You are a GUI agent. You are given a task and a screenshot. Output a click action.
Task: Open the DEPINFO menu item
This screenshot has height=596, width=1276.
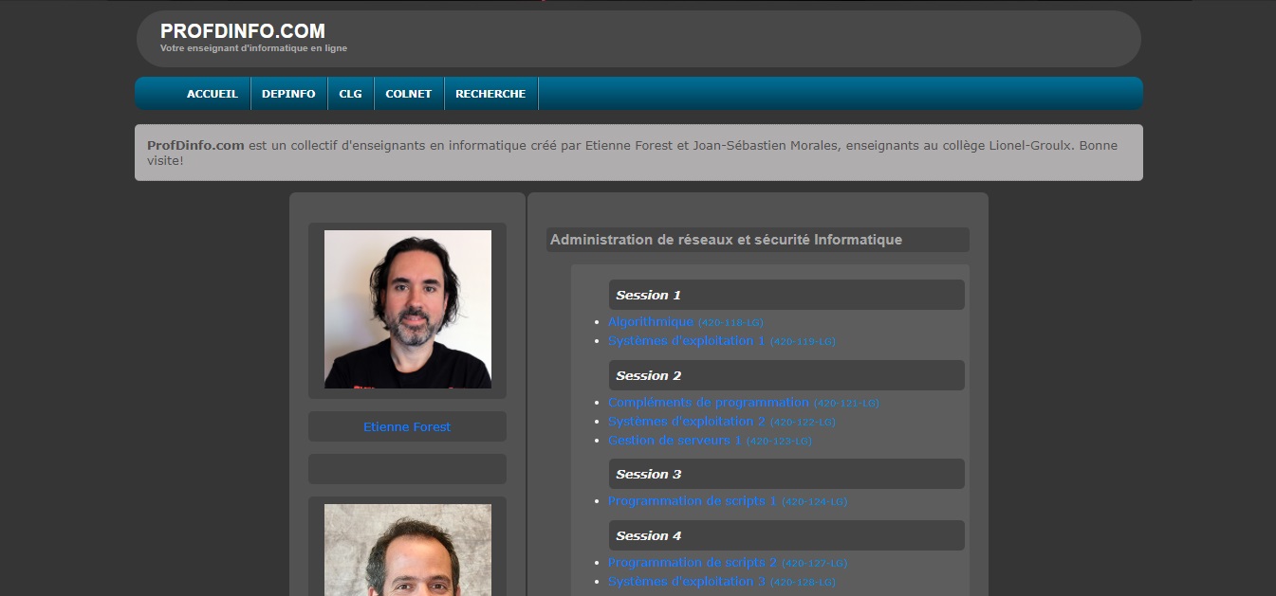[x=288, y=94]
